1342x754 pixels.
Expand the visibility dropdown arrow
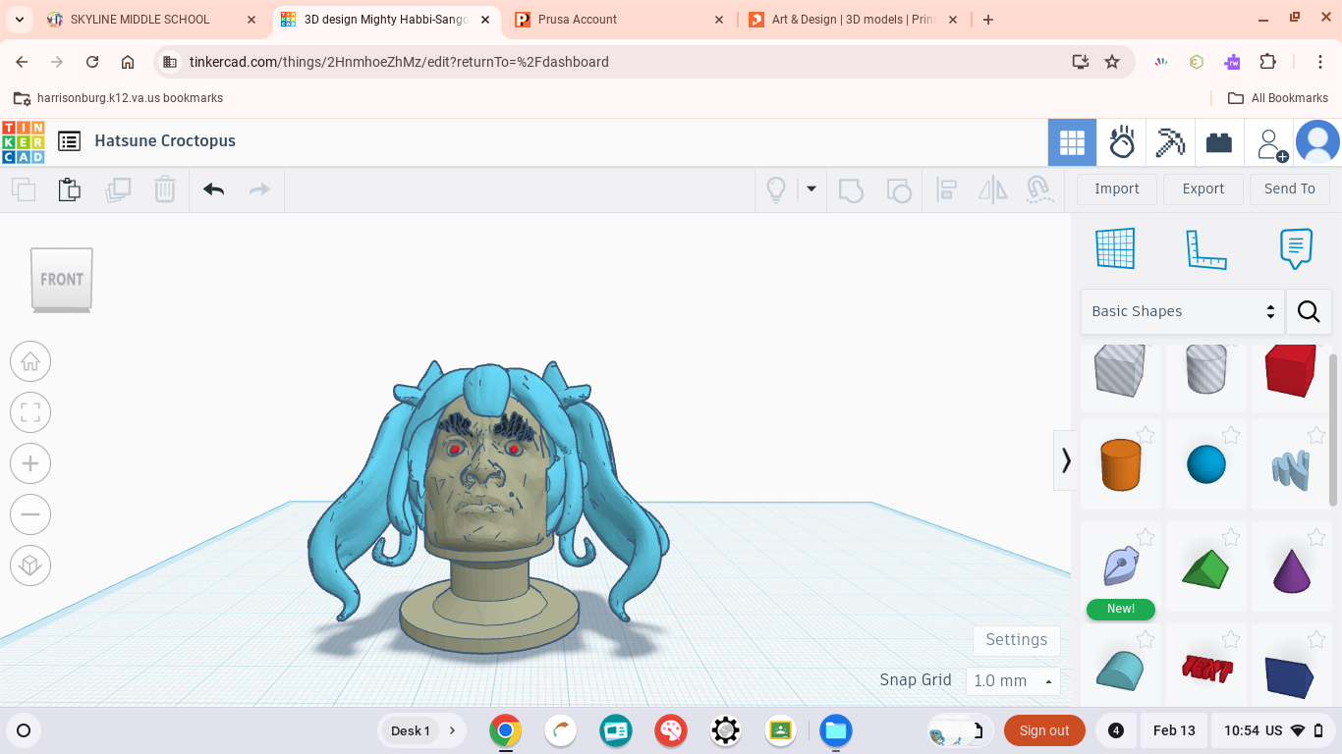[x=811, y=188]
